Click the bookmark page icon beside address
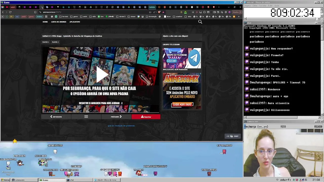The height and width of the screenshot is (182, 324). pos(35,12)
